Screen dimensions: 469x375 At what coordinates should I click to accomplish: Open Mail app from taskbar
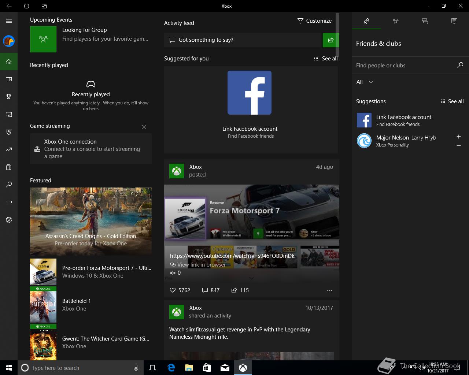coord(225,368)
